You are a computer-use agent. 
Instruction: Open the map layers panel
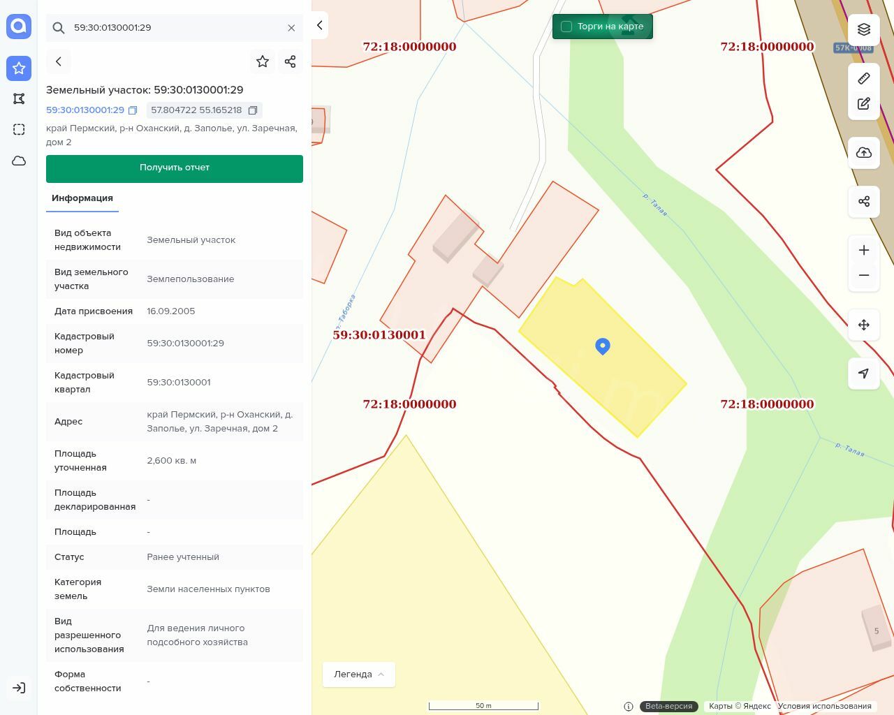(864, 29)
